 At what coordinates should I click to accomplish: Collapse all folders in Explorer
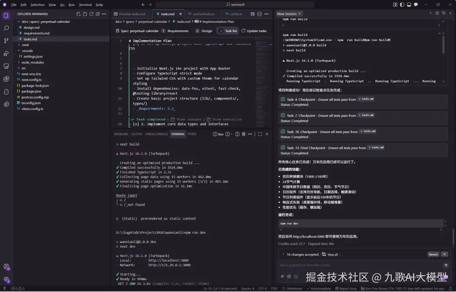point(98,14)
